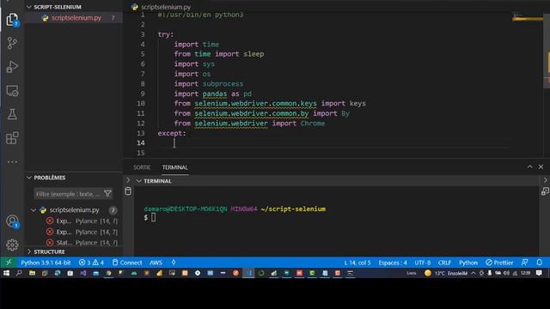
Task: Close the terminal panel
Action: coord(541,167)
